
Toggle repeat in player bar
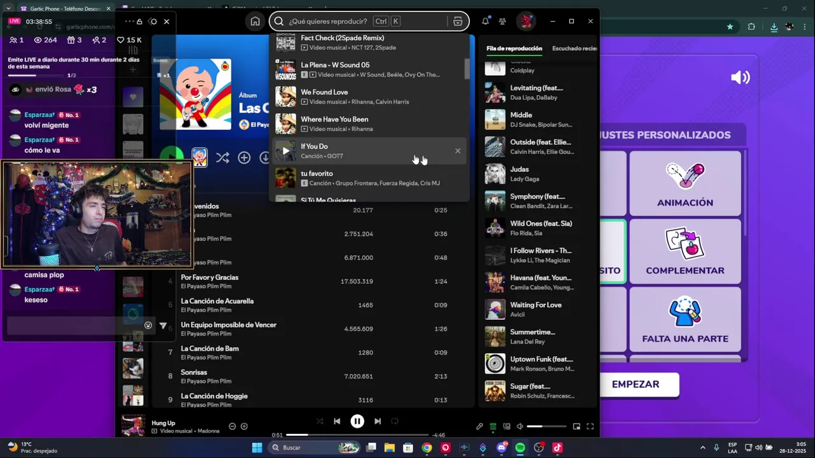(x=395, y=421)
